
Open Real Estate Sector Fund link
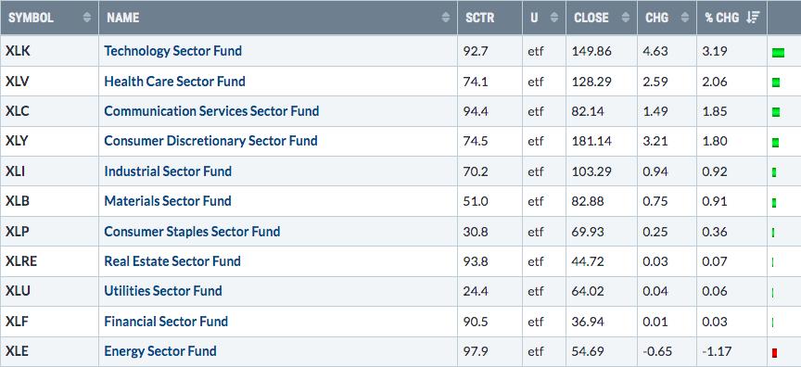tap(172, 260)
